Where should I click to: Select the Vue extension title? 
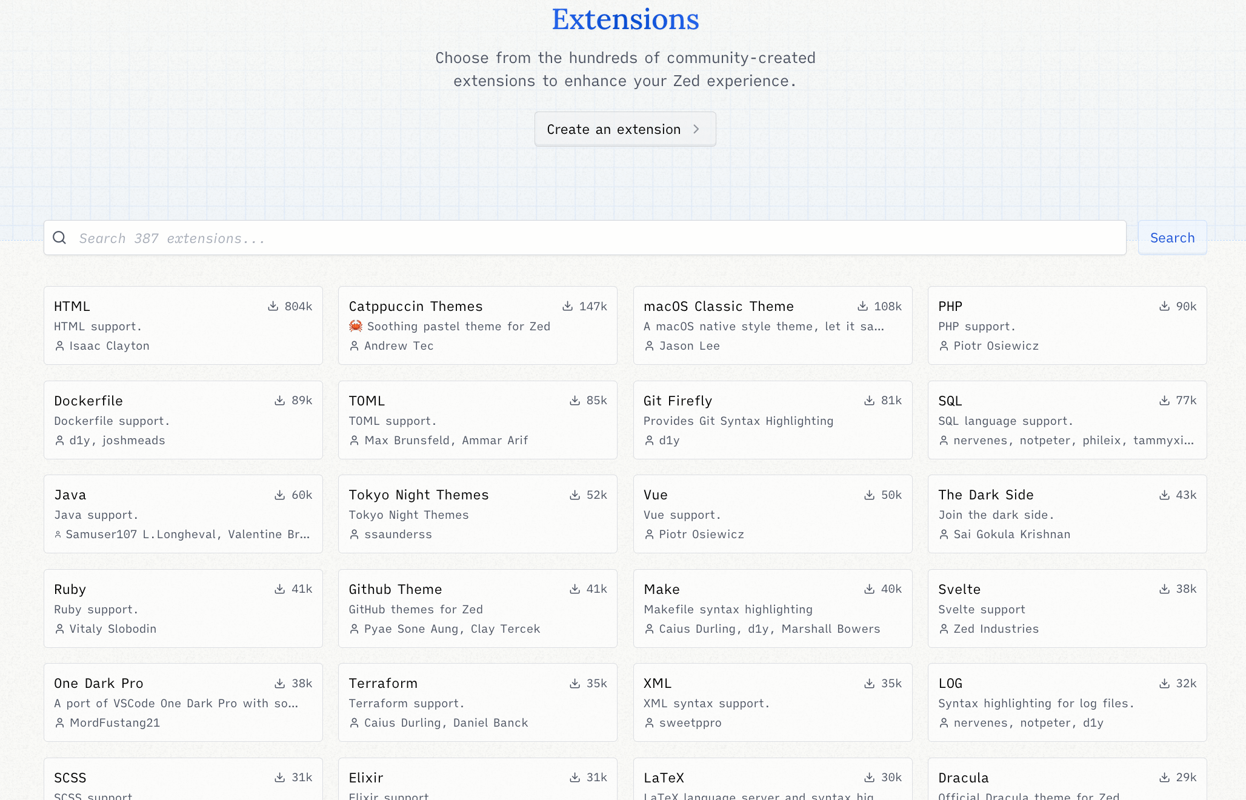tap(656, 495)
